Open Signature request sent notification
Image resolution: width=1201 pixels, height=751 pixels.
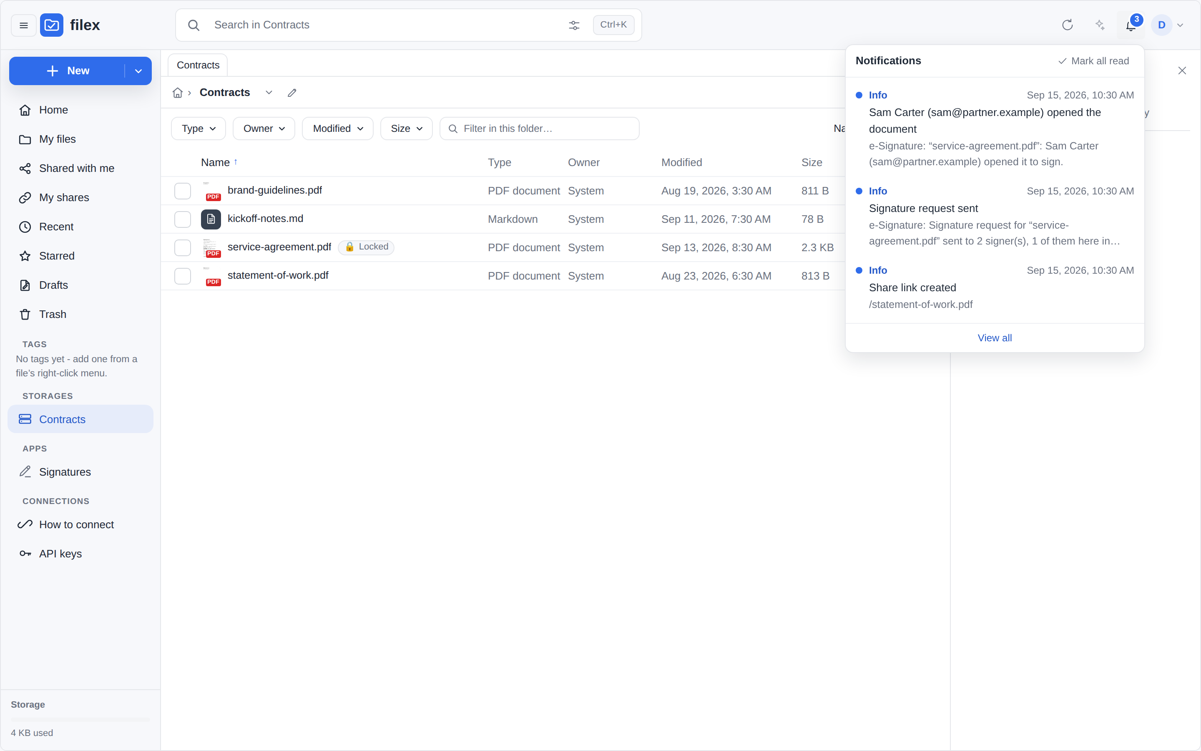point(995,216)
